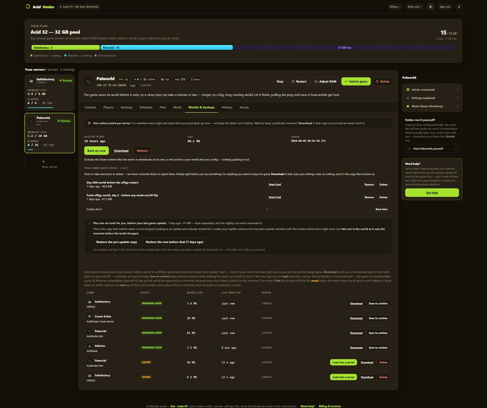Open Host Palworld yourself guide
Viewport: 487px width, 408px height.
click(432, 148)
